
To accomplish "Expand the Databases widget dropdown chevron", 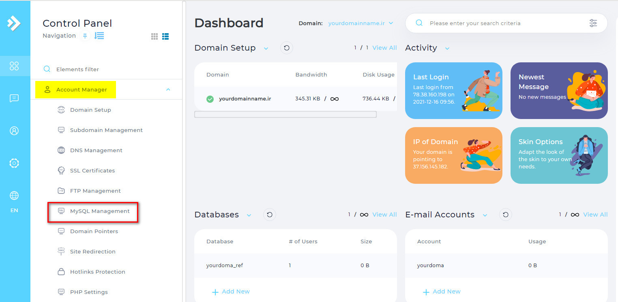I will tap(249, 215).
